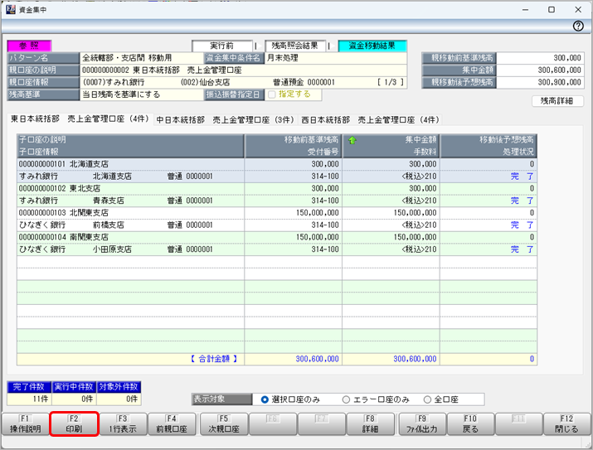Click F2 印刷 button
The width and height of the screenshot is (593, 450).
click(x=74, y=424)
